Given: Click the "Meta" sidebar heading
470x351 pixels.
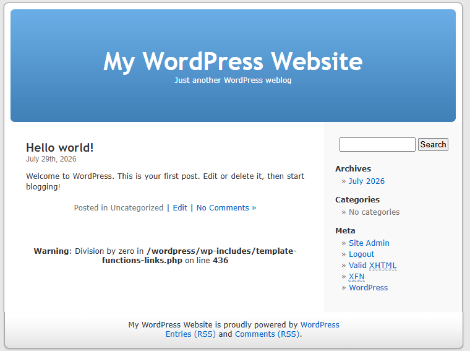Looking at the screenshot, I should point(345,231).
